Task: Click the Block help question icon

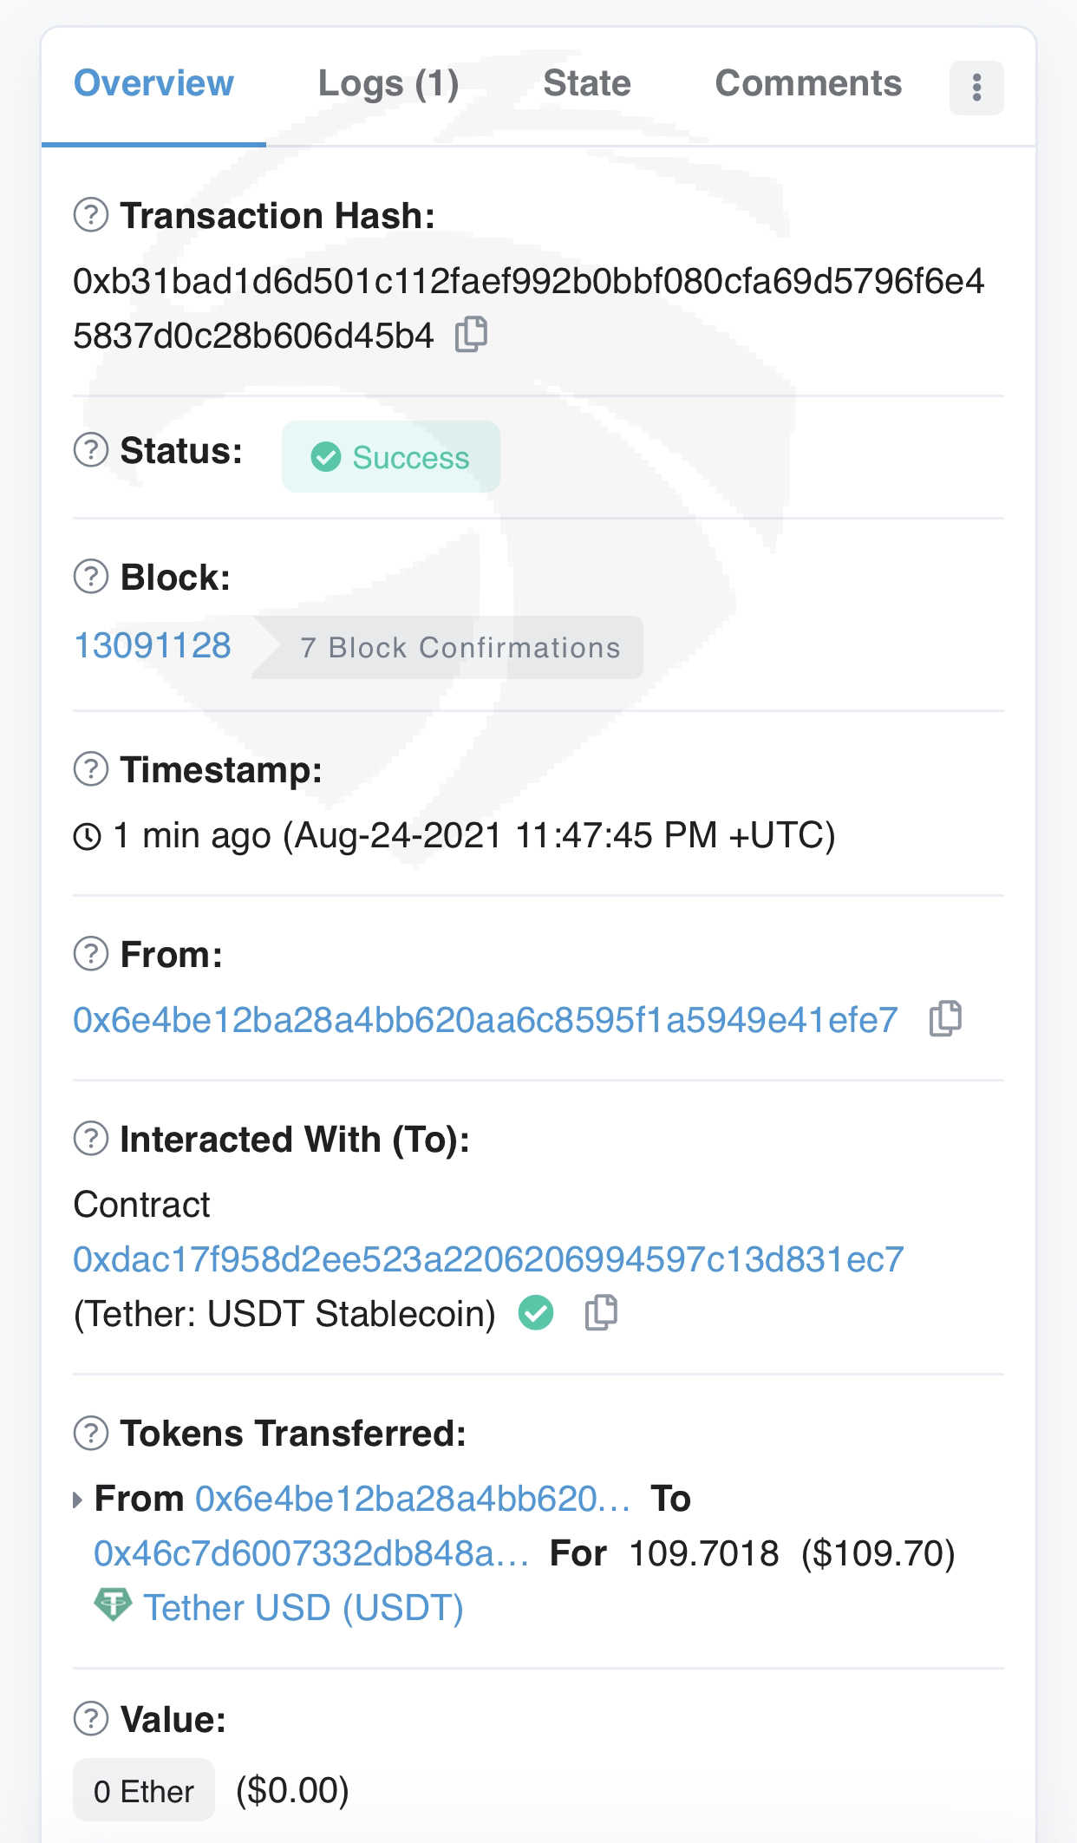Action: point(91,577)
